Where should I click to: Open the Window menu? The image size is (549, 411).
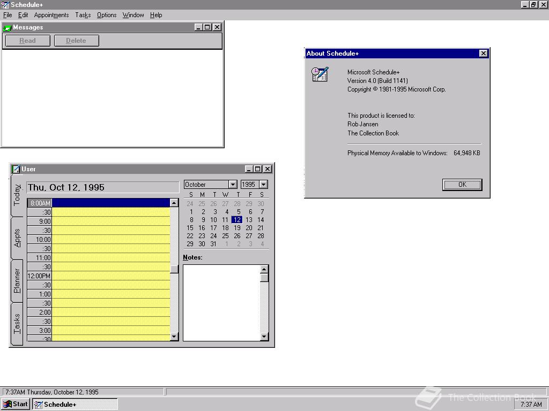click(x=133, y=15)
